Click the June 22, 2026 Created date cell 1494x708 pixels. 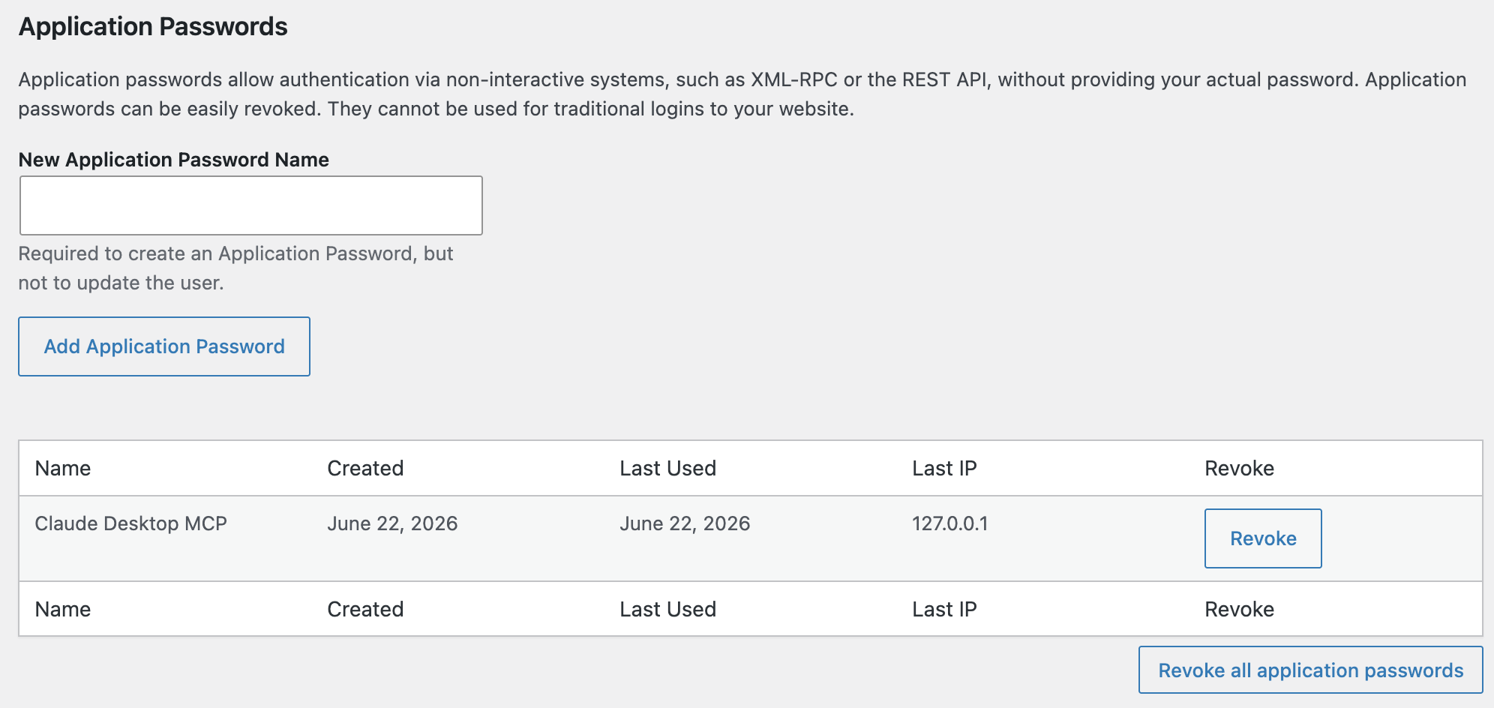coord(392,523)
